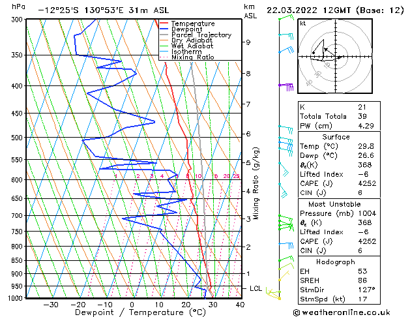The image size is (410, 317).
Task: Click the blue wind barb near 800 hPa
Action: (x=286, y=245)
